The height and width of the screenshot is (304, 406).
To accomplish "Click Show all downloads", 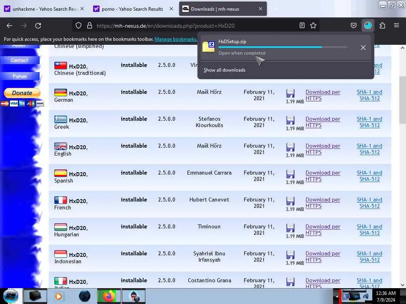I will point(224,70).
